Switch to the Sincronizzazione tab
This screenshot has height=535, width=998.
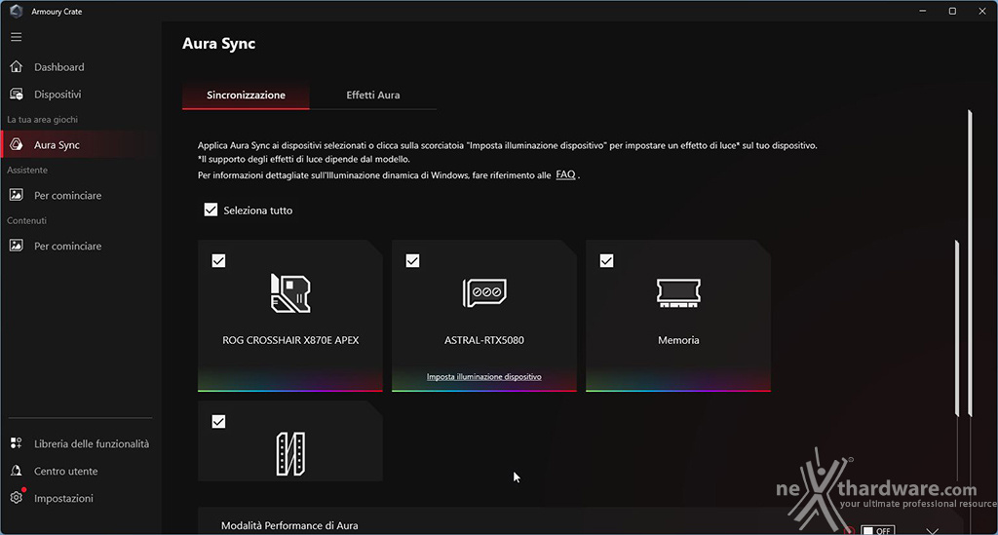pos(246,95)
